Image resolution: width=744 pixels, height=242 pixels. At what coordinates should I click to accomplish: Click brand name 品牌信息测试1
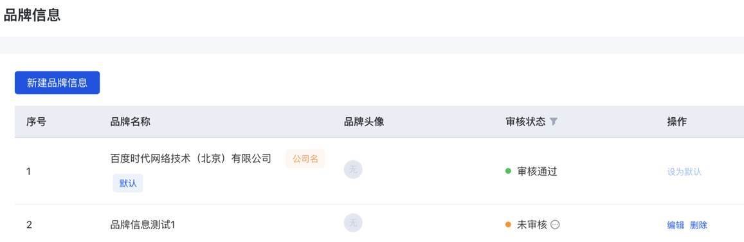click(143, 225)
